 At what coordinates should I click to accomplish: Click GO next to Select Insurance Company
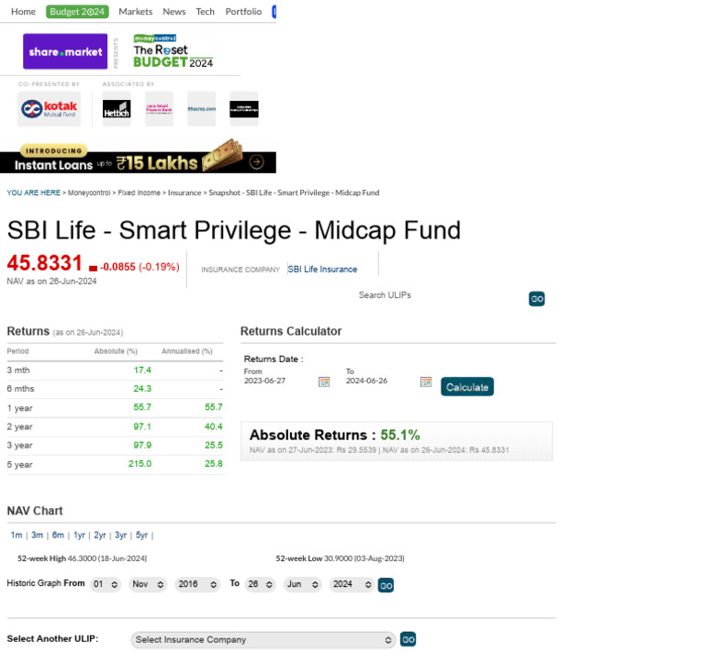click(x=408, y=639)
